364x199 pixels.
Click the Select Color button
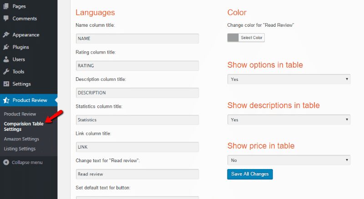tap(252, 38)
